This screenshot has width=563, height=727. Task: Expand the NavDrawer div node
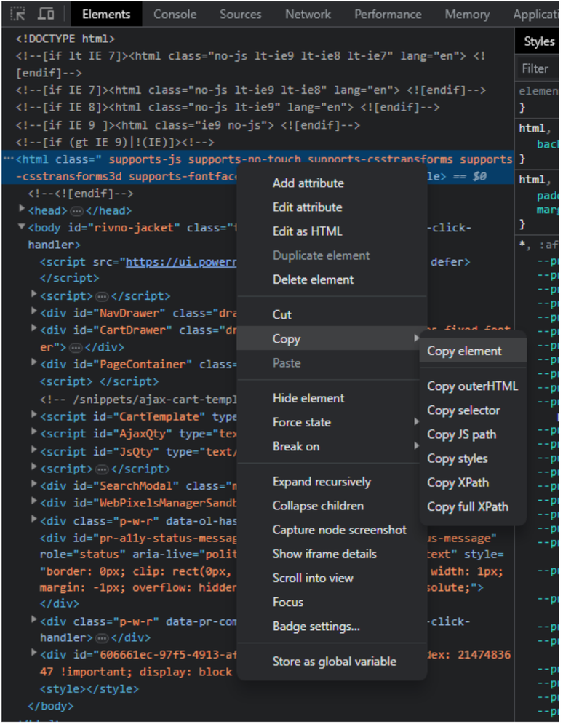point(34,311)
